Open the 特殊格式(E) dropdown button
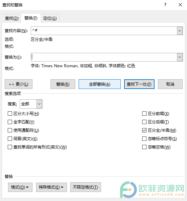Image resolution: width=187 pixels, height=201 pixels. click(x=52, y=187)
